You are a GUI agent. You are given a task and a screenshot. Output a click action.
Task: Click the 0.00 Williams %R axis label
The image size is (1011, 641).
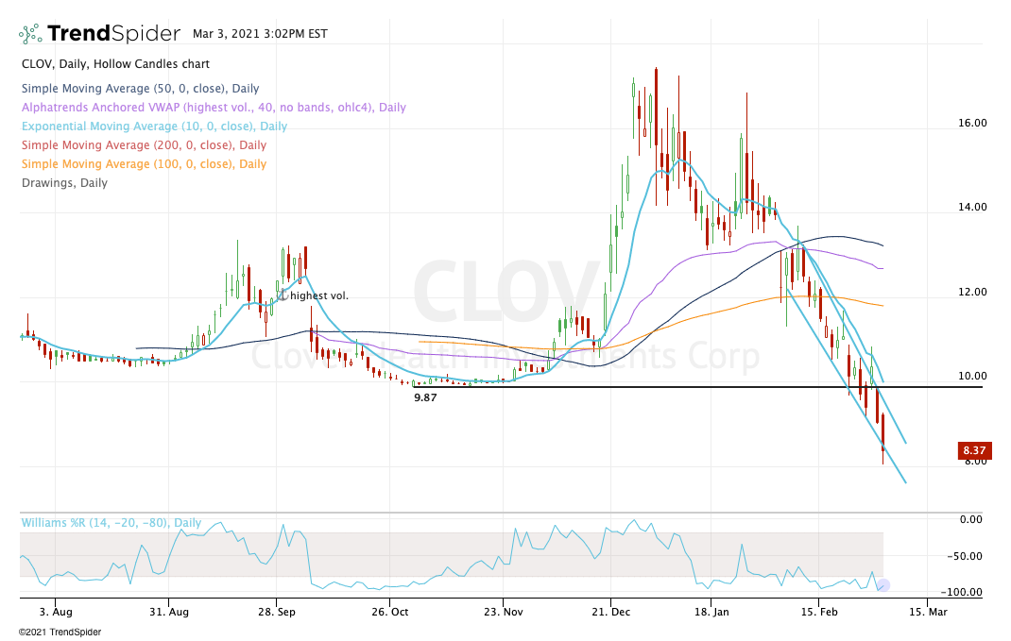click(971, 519)
